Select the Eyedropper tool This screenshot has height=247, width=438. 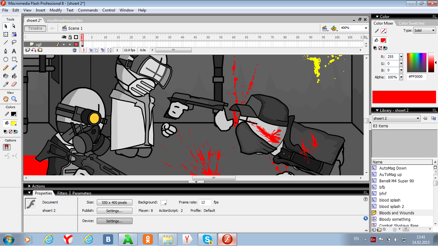6,84
